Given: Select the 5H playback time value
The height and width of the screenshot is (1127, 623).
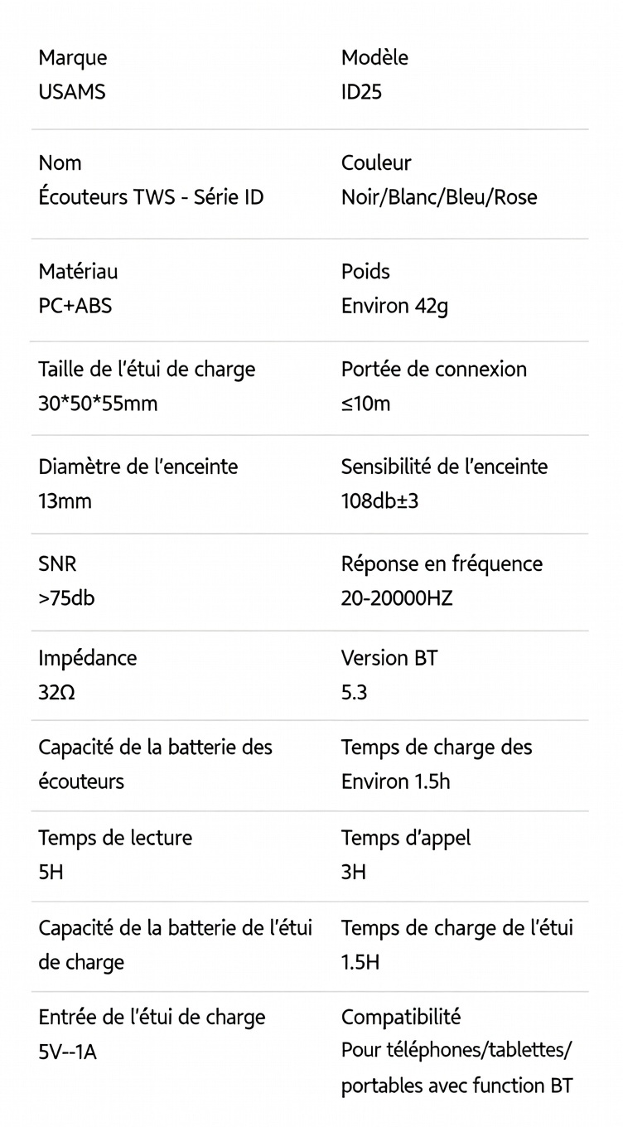Looking at the screenshot, I should point(51,872).
